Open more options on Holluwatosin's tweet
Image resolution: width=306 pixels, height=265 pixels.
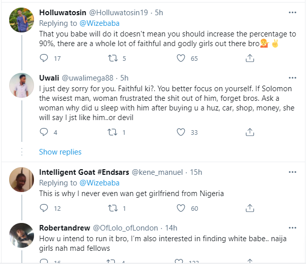[292, 11]
